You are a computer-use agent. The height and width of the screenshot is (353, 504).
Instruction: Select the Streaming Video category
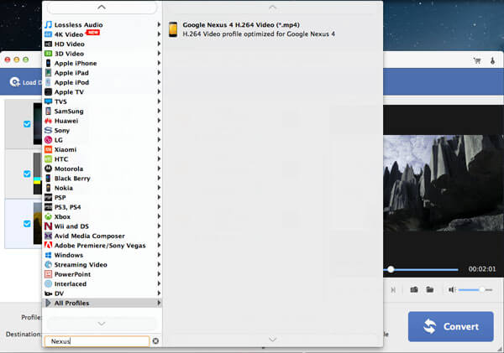coord(102,265)
